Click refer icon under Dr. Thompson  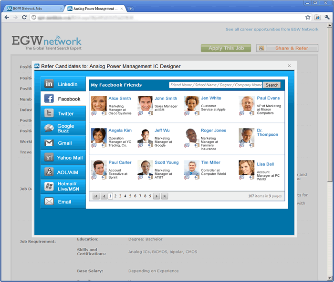pyautogui.click(x=252, y=145)
